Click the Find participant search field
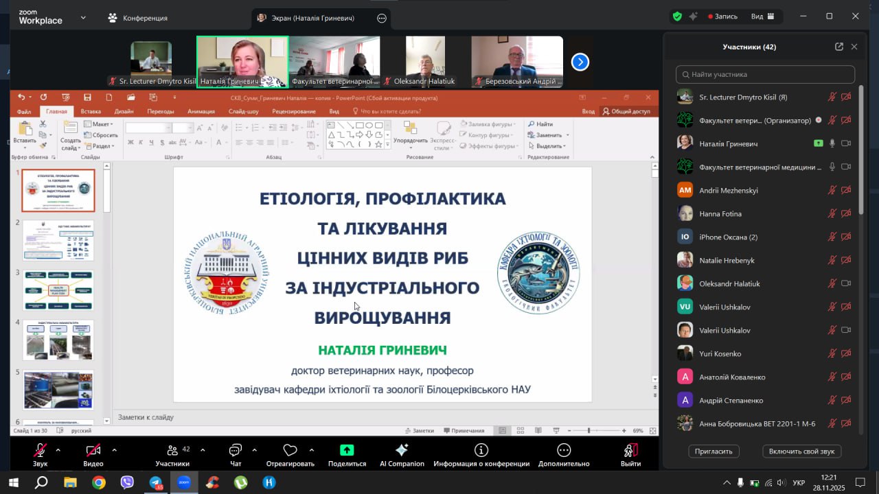The image size is (879, 494). pos(765,74)
